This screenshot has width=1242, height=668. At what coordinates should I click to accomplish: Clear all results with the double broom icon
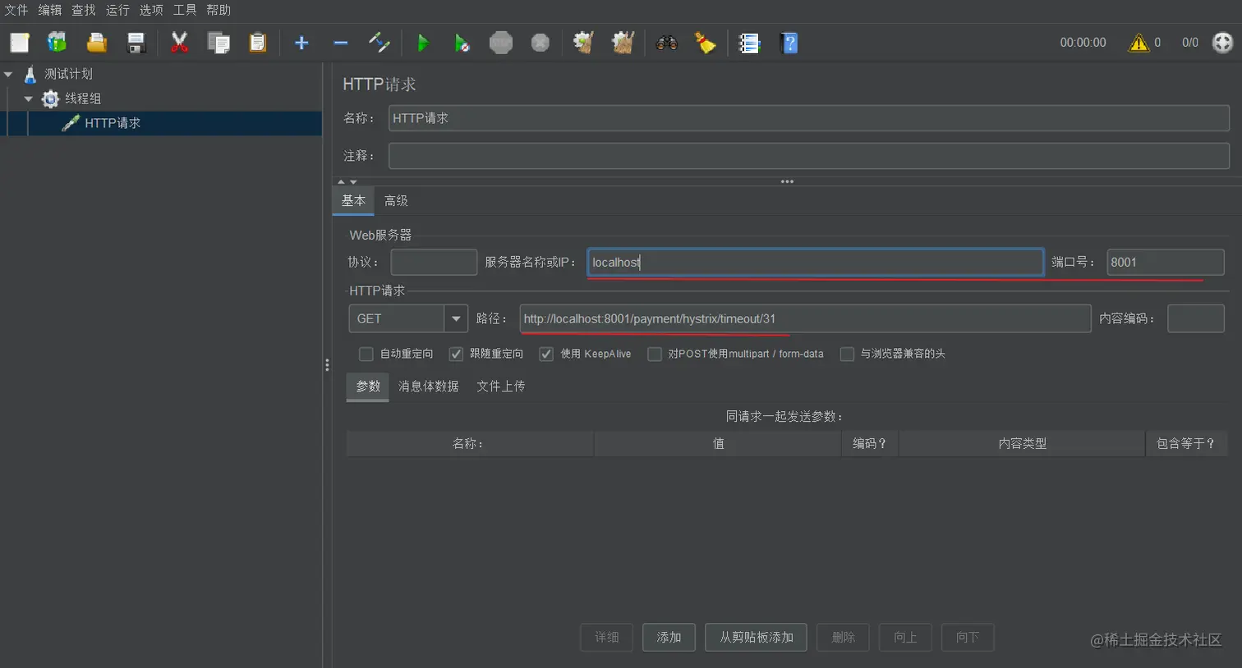point(623,43)
